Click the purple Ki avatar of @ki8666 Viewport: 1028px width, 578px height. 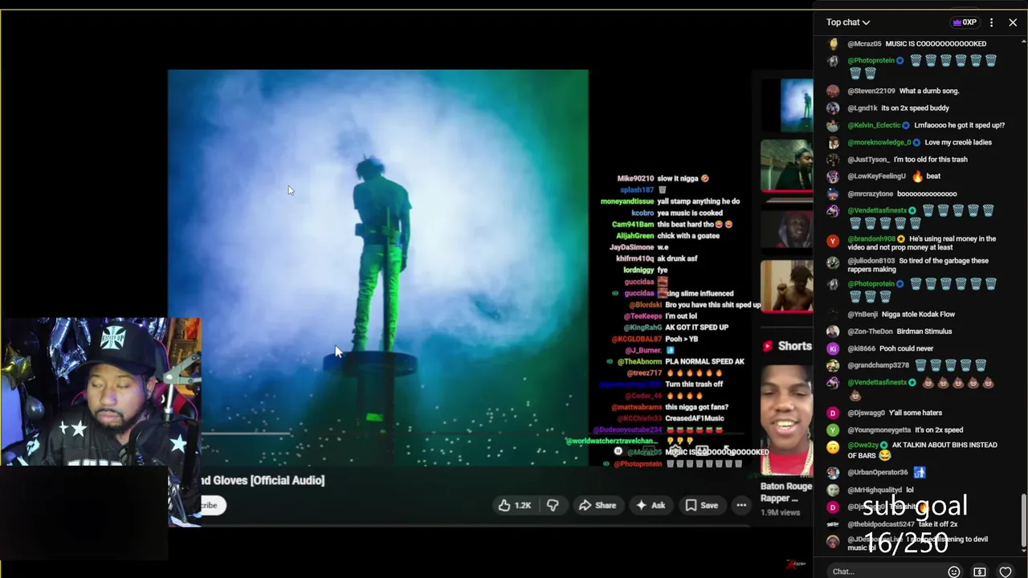pyautogui.click(x=833, y=348)
